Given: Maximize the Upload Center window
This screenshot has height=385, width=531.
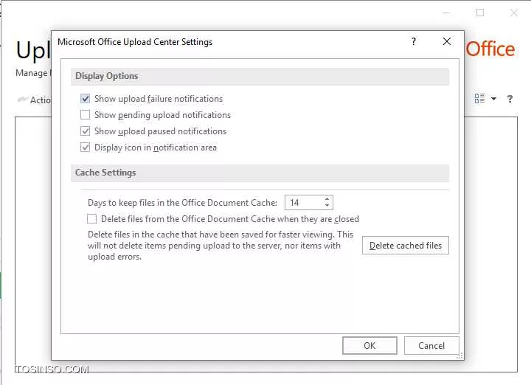Looking at the screenshot, I should pyautogui.click(x=480, y=13).
